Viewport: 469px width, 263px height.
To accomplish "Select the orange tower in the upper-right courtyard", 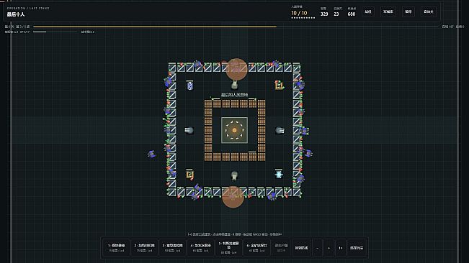I will [279, 86].
